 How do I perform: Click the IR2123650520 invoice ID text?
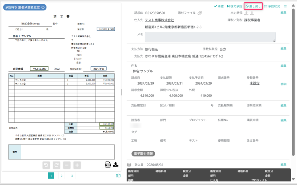[155, 13]
